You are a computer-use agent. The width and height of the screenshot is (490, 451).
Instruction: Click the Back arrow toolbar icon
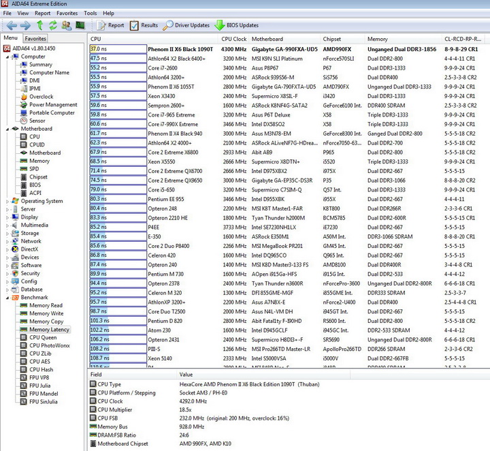coord(12,25)
